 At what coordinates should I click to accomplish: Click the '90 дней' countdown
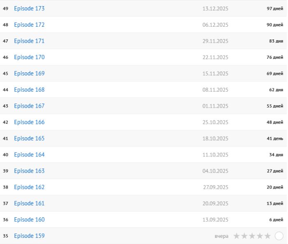[275, 25]
